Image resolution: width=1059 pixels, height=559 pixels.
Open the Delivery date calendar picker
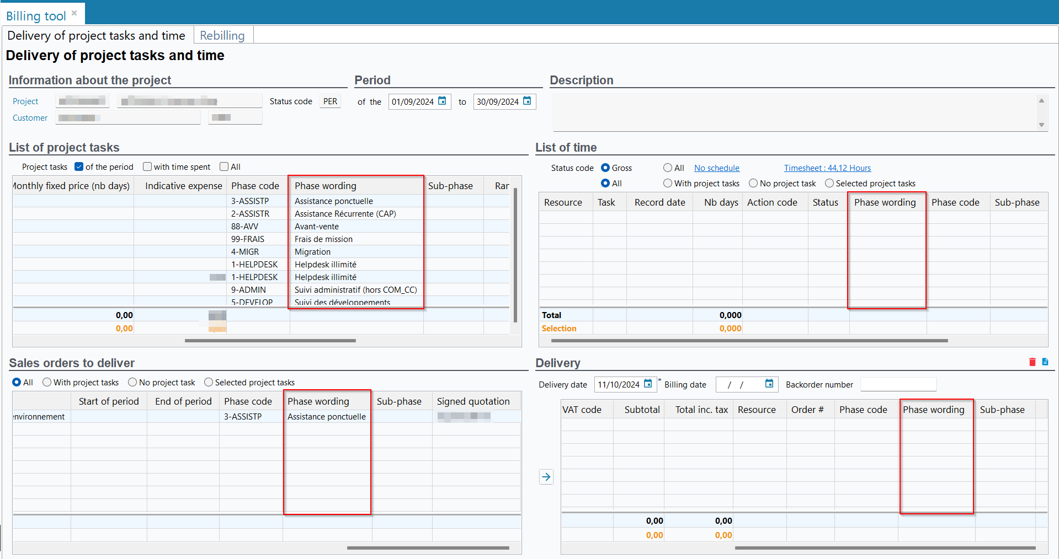tap(648, 384)
